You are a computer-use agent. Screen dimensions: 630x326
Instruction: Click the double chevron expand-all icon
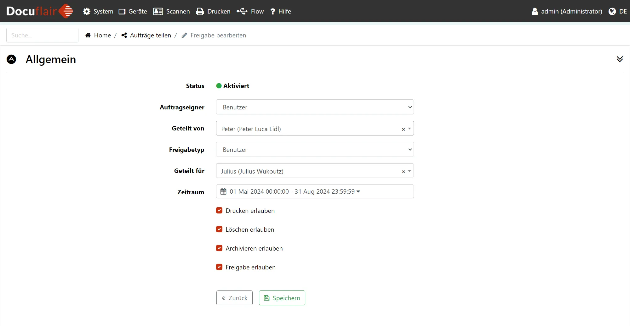coord(620,59)
